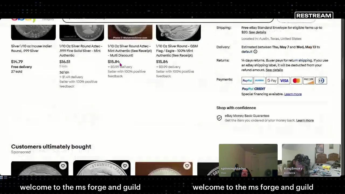The width and height of the screenshot is (345, 194).
Task: Click the Restream logo
Action: (x=314, y=16)
